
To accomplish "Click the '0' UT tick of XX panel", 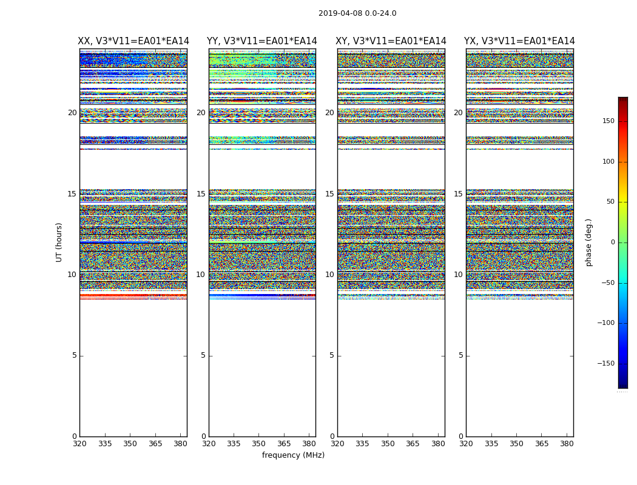I will pos(75,436).
